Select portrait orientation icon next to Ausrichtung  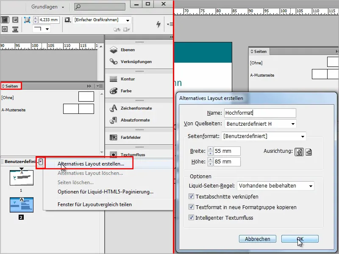click(299, 152)
